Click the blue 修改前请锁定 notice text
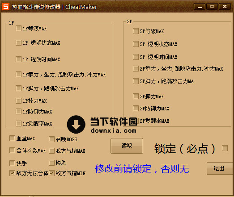This screenshot has height=197, width=234. coord(142,169)
